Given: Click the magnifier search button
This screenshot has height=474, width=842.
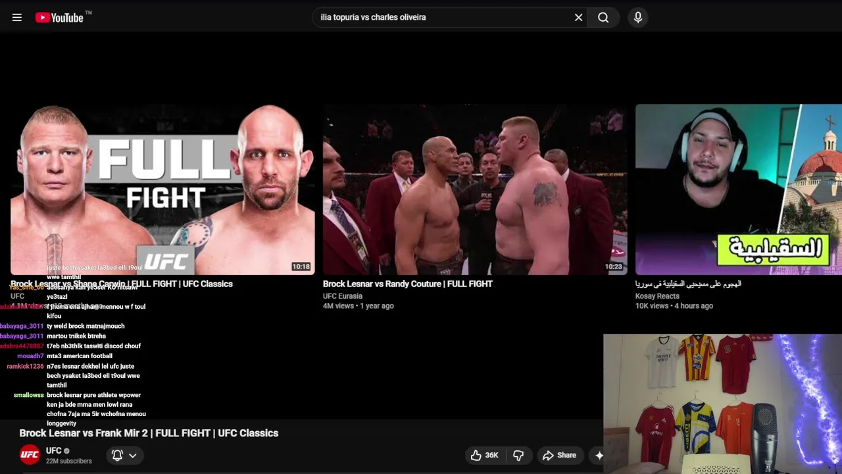Looking at the screenshot, I should point(603,17).
